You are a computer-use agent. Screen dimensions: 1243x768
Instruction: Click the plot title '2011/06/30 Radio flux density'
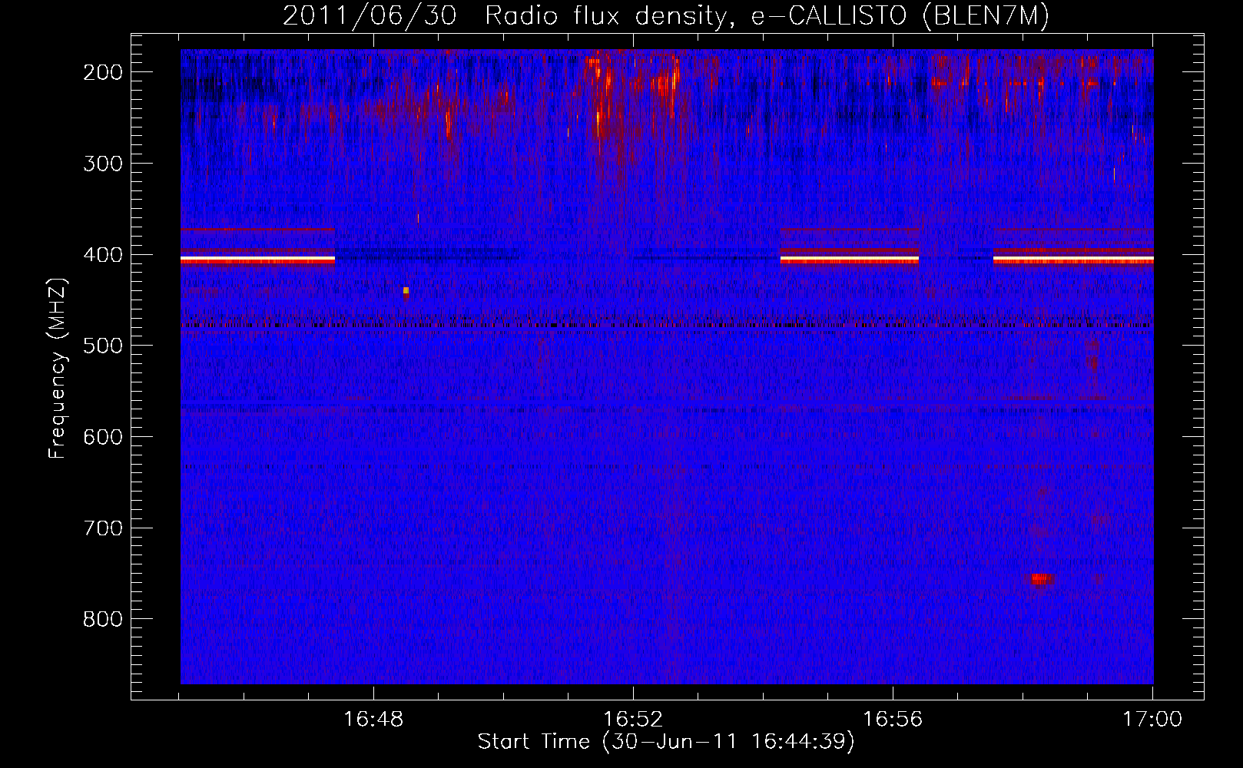point(505,15)
